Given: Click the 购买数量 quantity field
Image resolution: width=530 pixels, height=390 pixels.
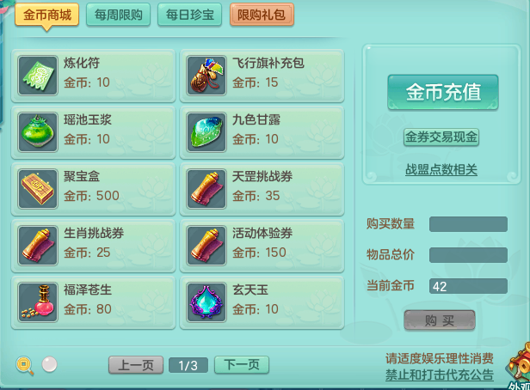Looking at the screenshot, I should pos(468,224).
